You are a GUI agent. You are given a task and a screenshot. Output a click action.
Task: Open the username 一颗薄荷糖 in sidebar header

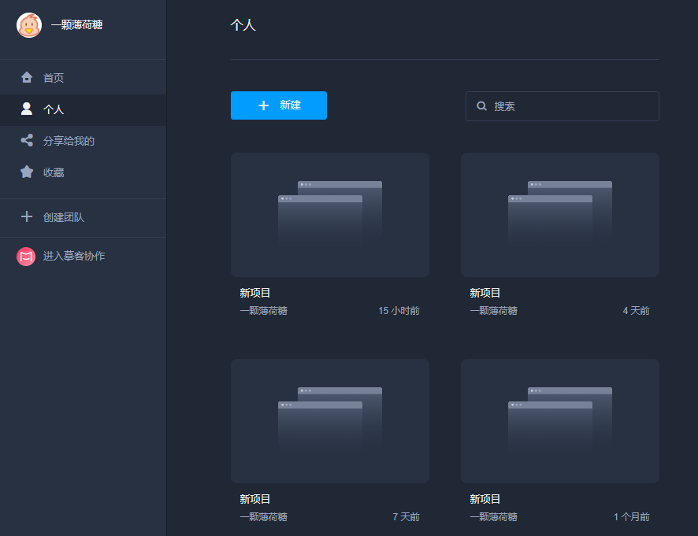tap(76, 25)
